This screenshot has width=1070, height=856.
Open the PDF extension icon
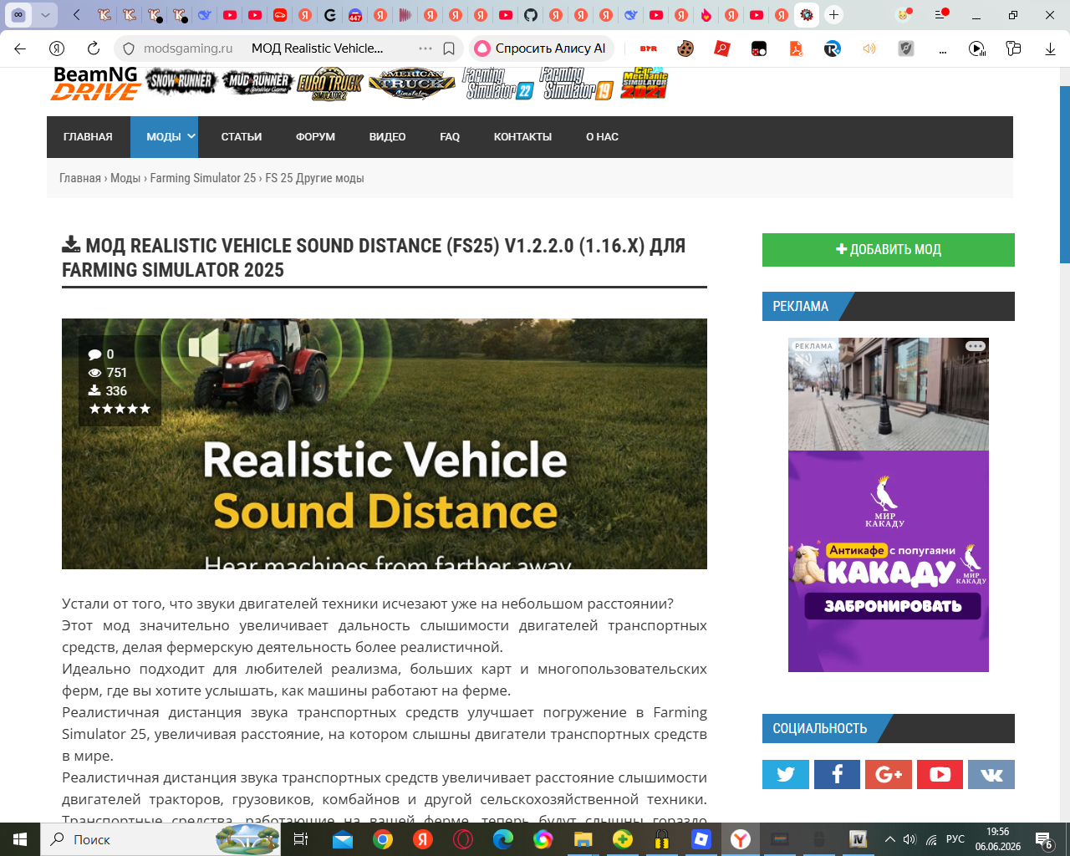(x=796, y=48)
